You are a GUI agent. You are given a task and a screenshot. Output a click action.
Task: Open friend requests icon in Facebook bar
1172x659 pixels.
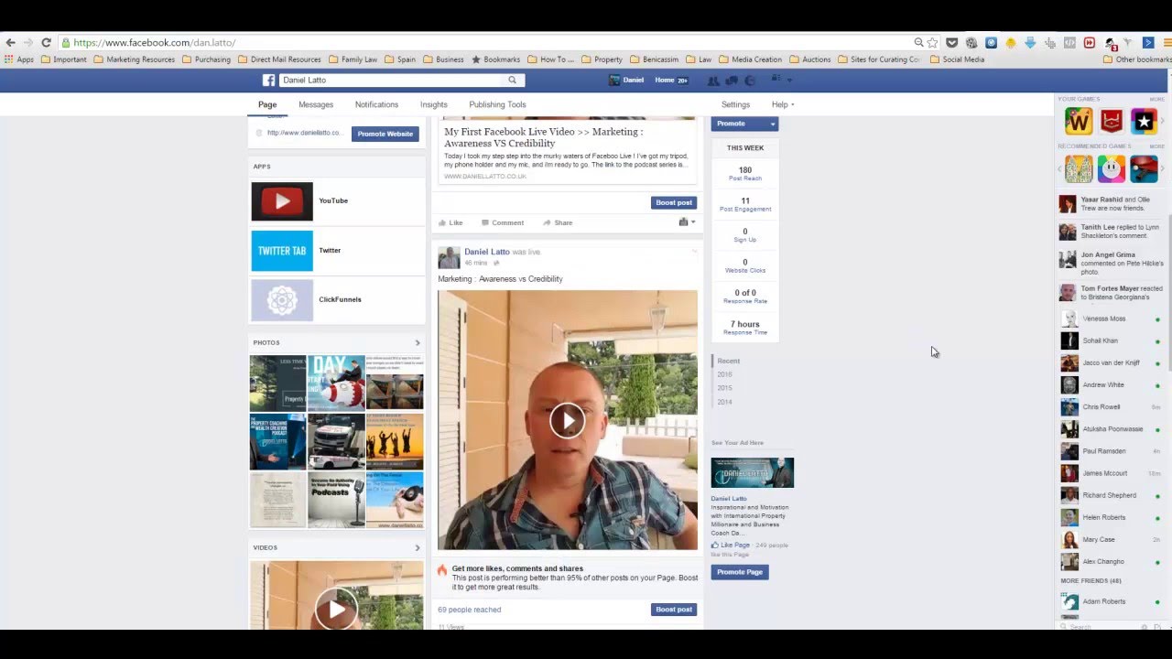click(x=713, y=81)
